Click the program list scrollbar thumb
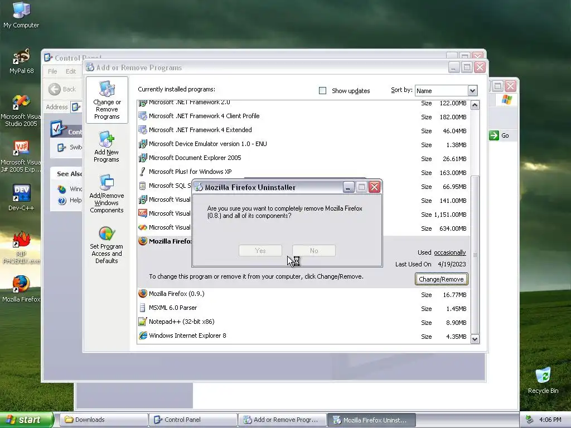Image resolution: width=571 pixels, height=428 pixels. tap(475, 254)
